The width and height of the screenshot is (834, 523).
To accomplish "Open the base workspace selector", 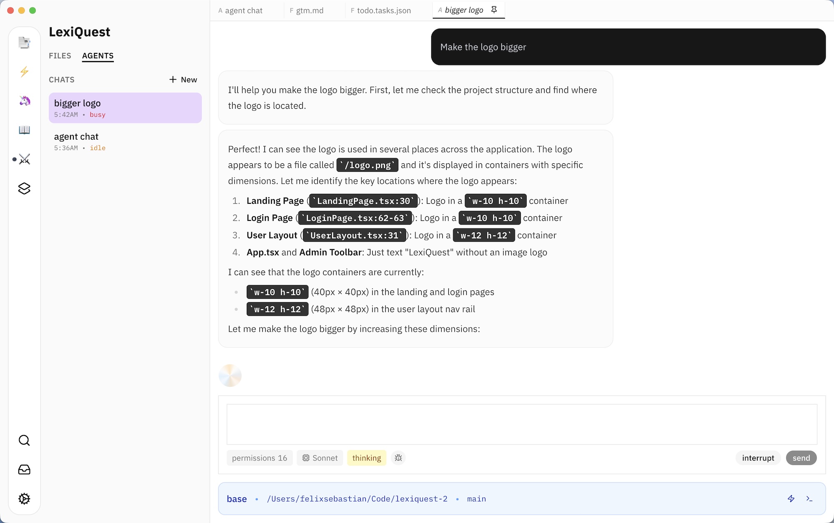I will [x=237, y=498].
